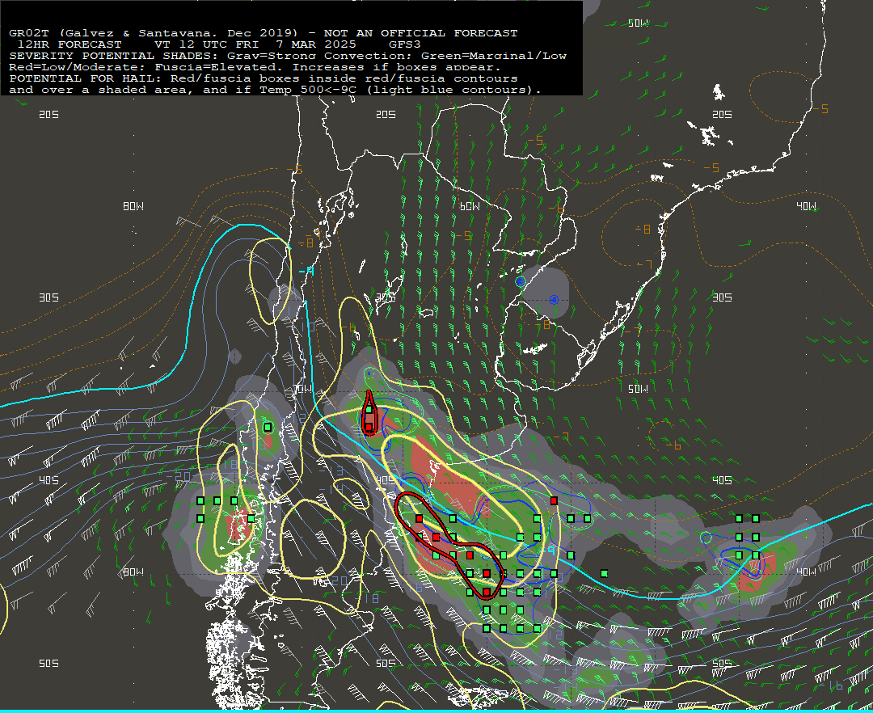873x713 pixels.
Task: Click the 60W longitude label
Action: [470, 206]
